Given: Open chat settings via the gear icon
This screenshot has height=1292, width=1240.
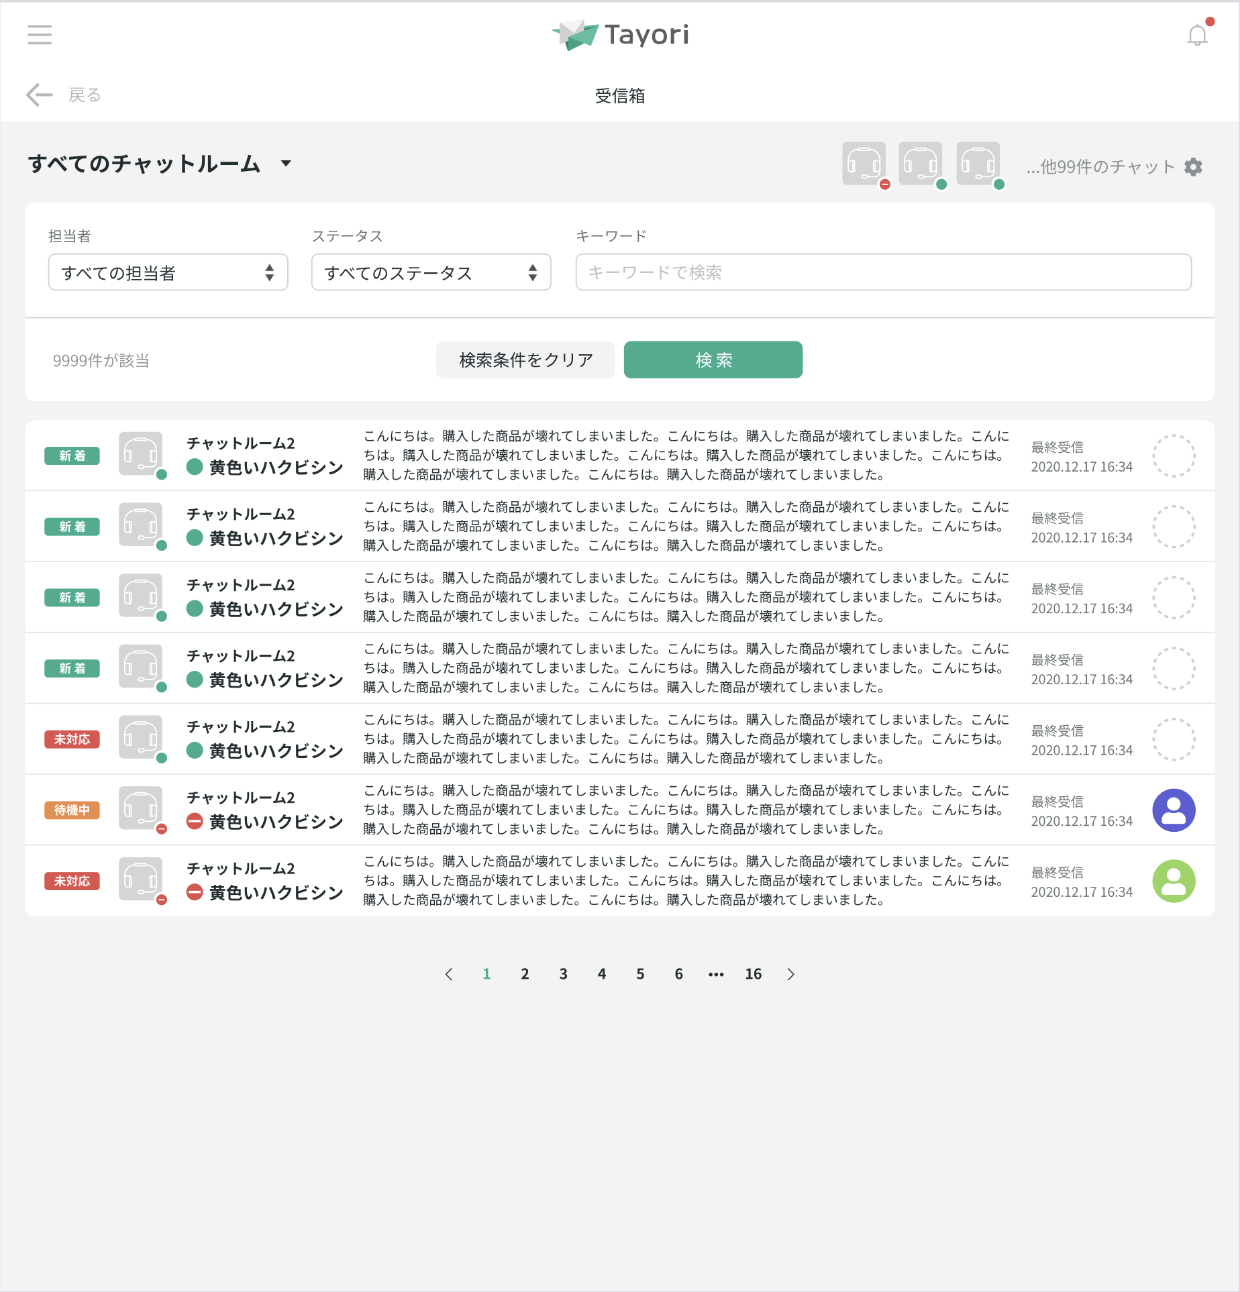Looking at the screenshot, I should pyautogui.click(x=1194, y=167).
